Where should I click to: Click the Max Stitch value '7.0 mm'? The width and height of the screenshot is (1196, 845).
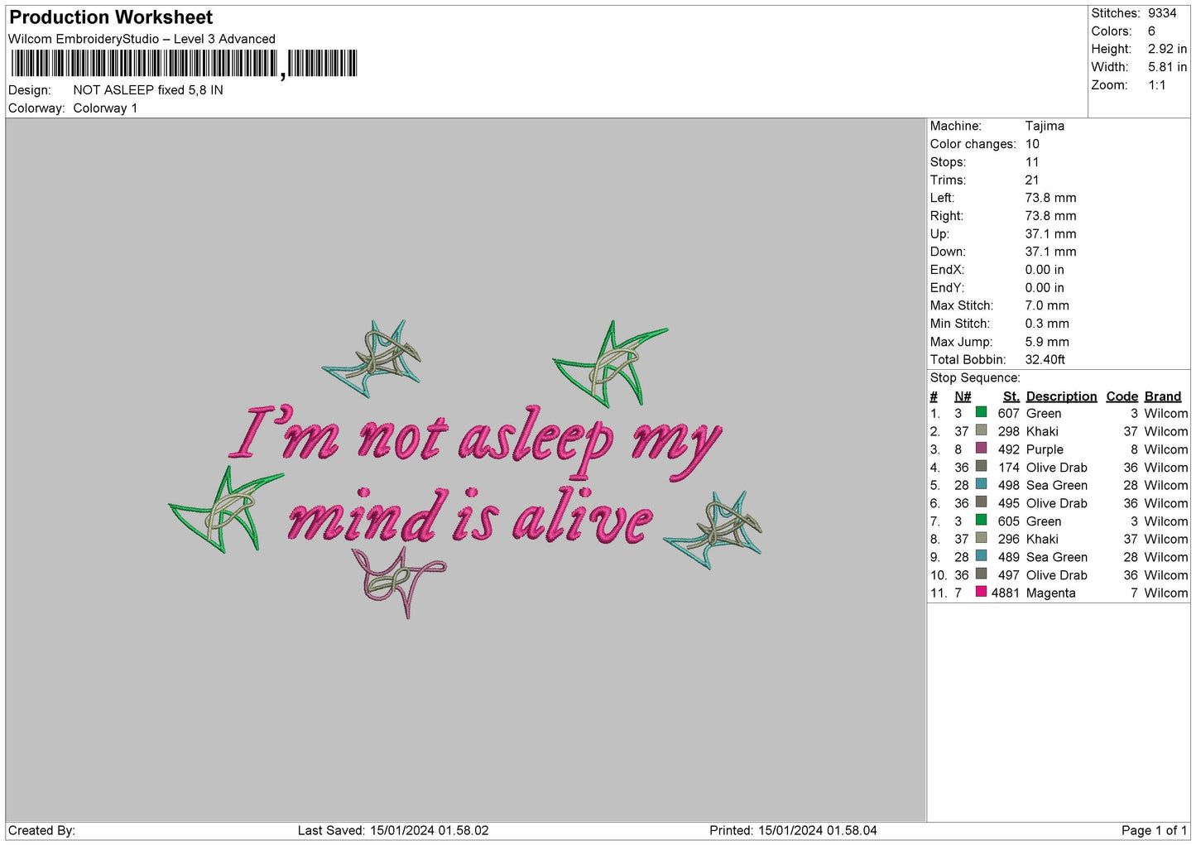[x=1047, y=305]
